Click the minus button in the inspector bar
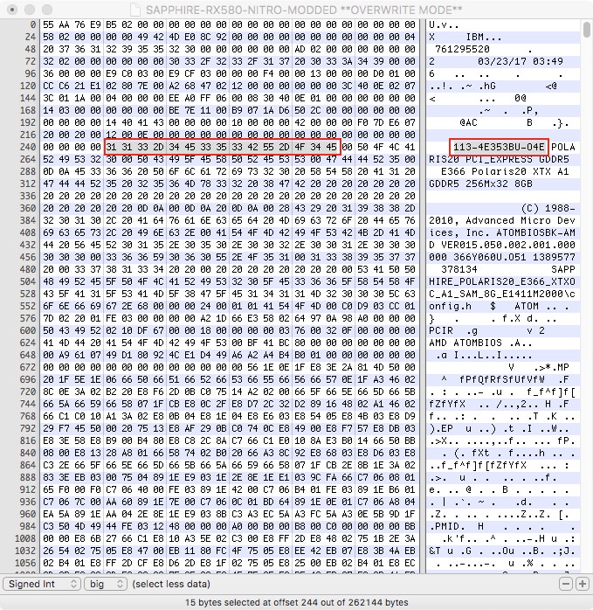This screenshot has width=593, height=610. (x=566, y=584)
